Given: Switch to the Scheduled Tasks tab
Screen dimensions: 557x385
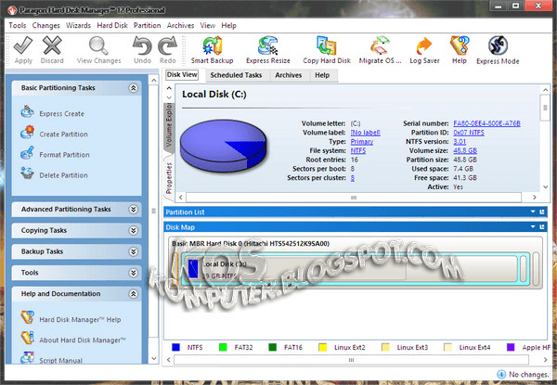Looking at the screenshot, I should 236,74.
